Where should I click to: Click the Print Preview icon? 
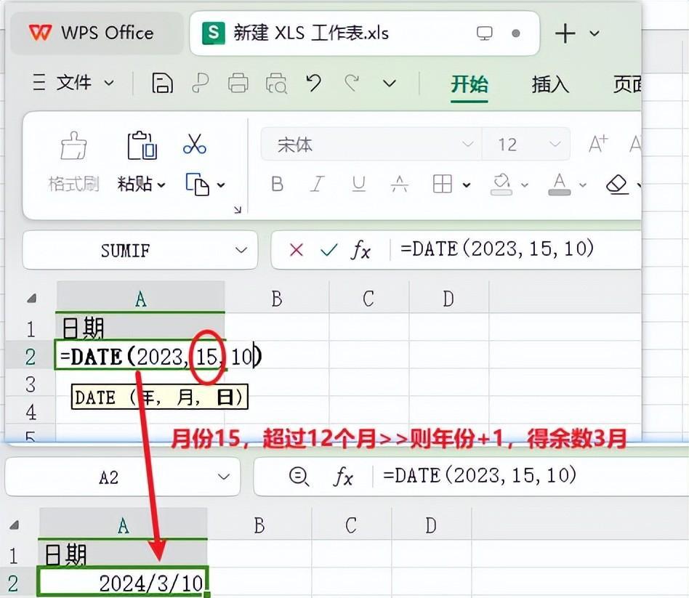pyautogui.click(x=276, y=83)
